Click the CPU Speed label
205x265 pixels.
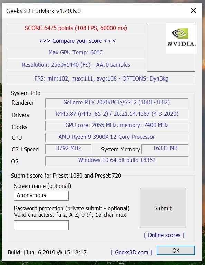(25, 149)
